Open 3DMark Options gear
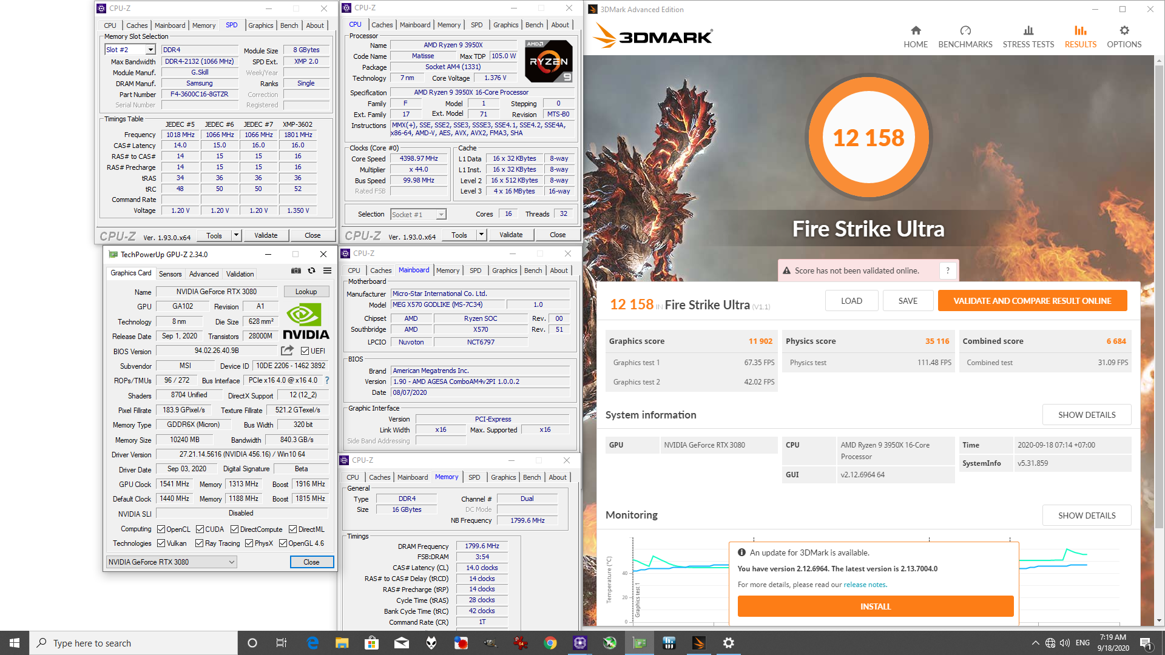Image resolution: width=1165 pixels, height=655 pixels. click(1124, 37)
